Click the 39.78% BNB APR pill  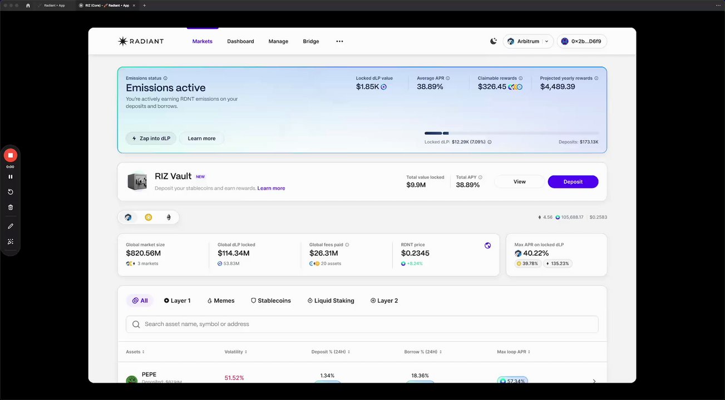click(x=527, y=263)
